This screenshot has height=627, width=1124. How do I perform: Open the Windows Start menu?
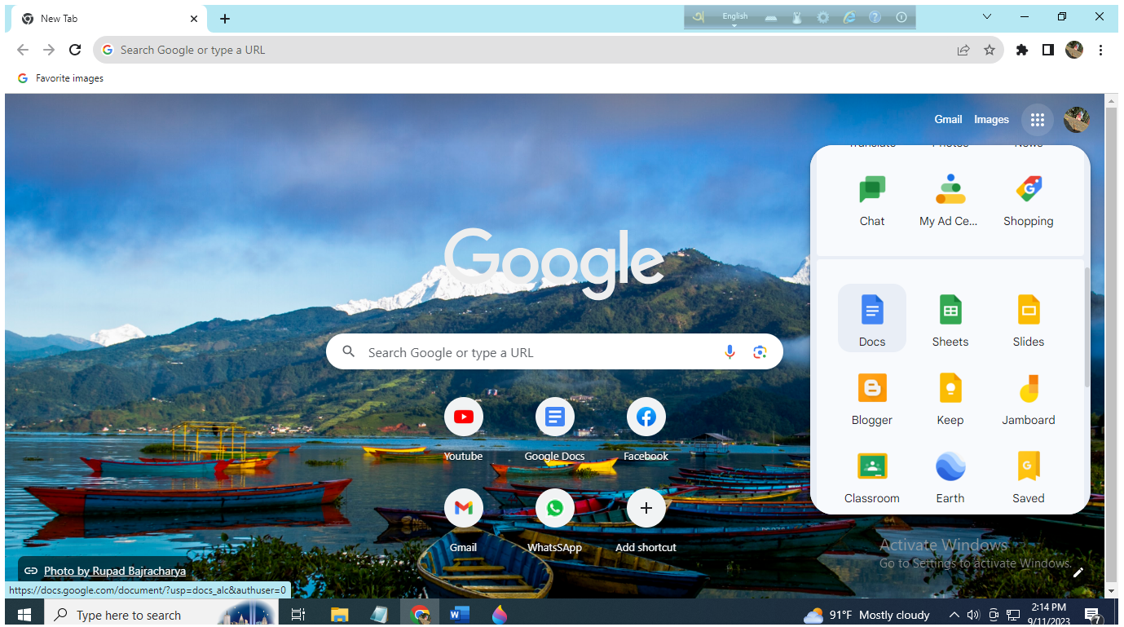24,615
